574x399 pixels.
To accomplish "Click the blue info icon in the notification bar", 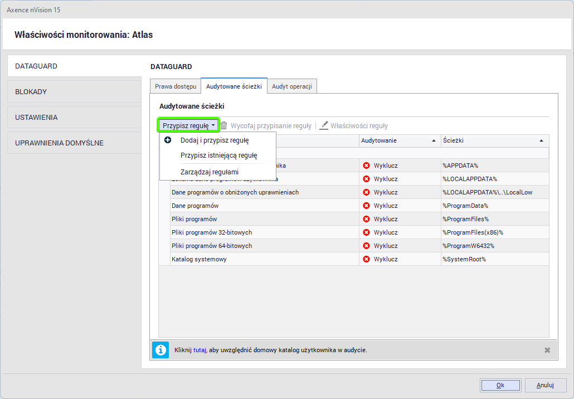I will click(160, 350).
